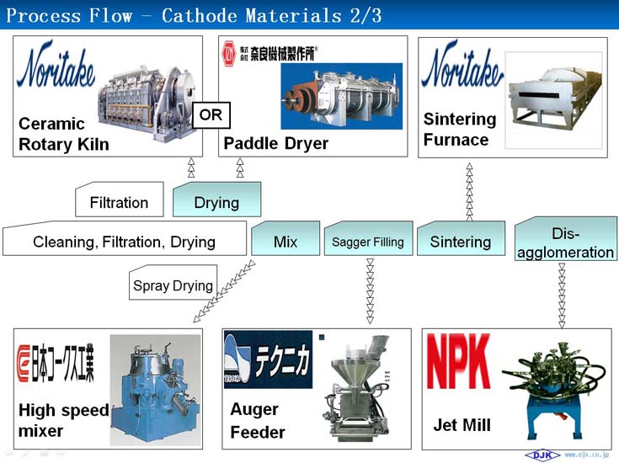This screenshot has height=463, width=619.
Task: Click the slideshow pen pointer icon
Action: pos(26,454)
